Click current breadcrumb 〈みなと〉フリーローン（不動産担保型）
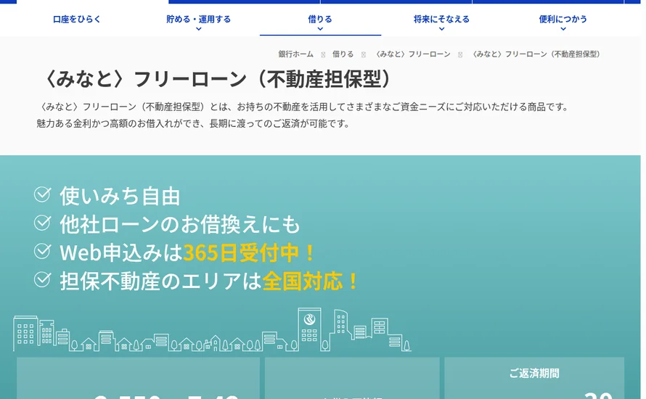The image size is (646, 399). pyautogui.click(x=536, y=54)
